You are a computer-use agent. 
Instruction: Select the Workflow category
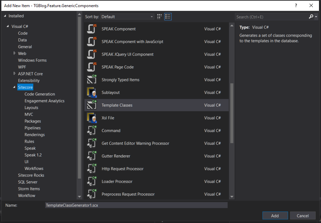(26, 195)
